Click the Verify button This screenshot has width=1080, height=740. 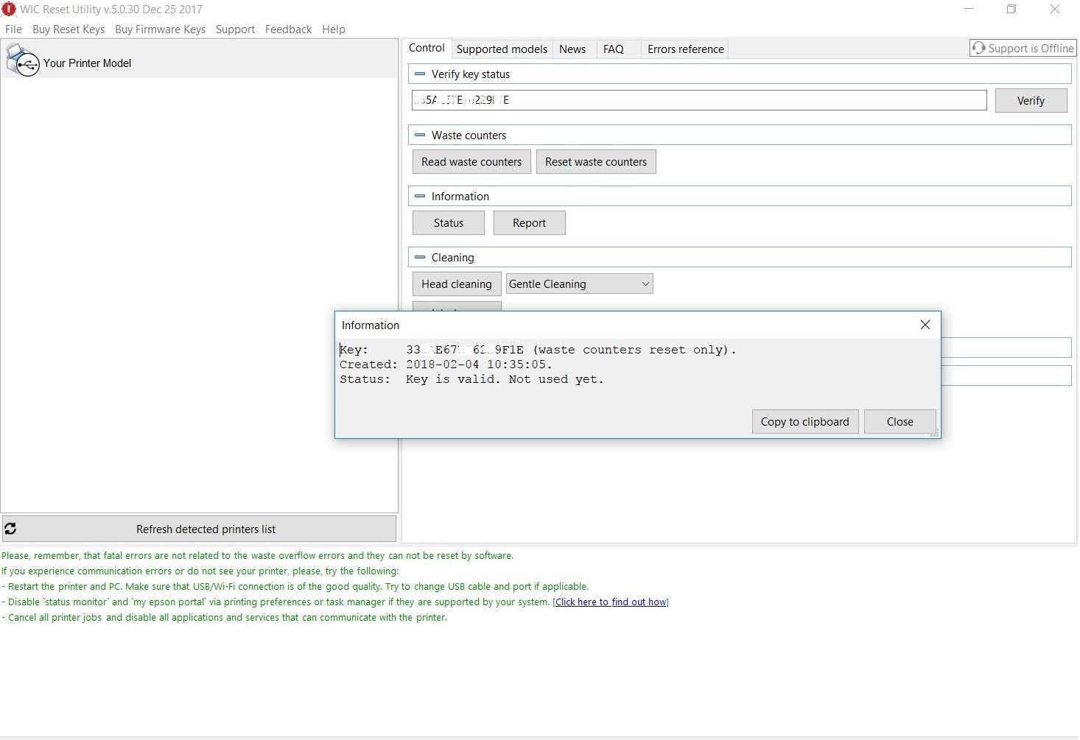click(x=1031, y=100)
